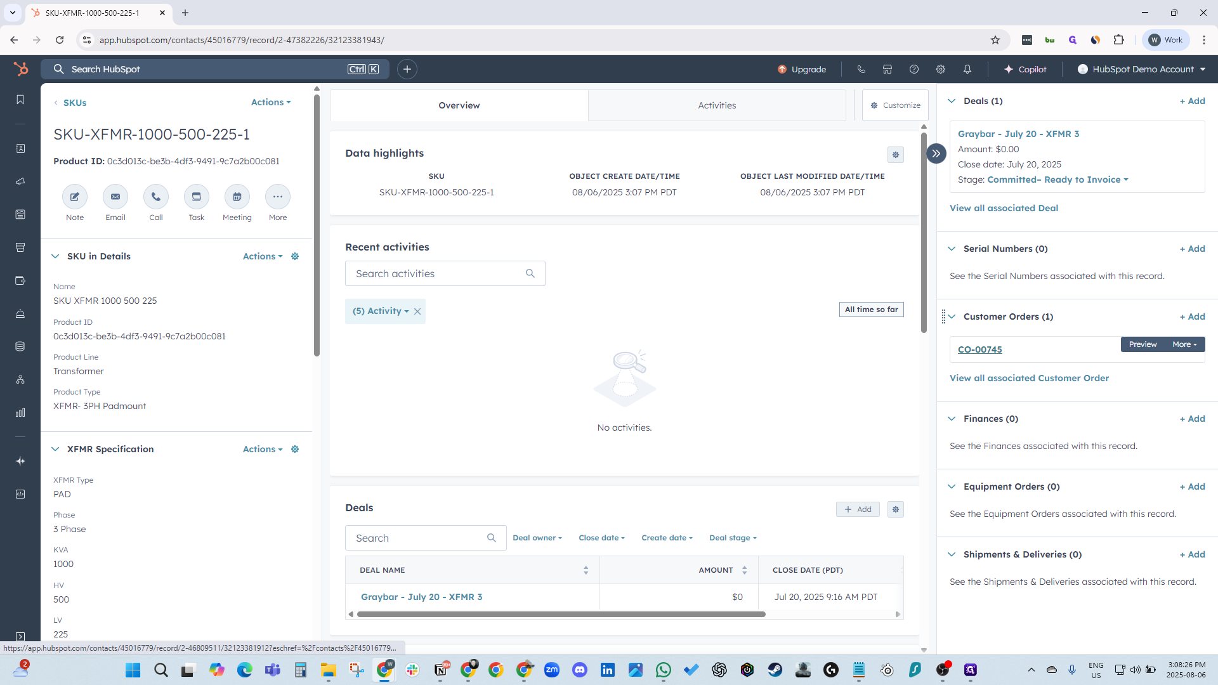Open the Deal stage filter dropdown
The width and height of the screenshot is (1218, 685).
pos(733,538)
